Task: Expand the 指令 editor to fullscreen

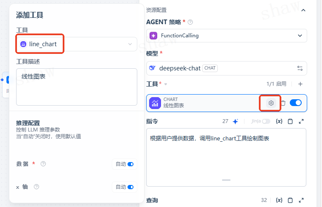Action: coord(301,121)
